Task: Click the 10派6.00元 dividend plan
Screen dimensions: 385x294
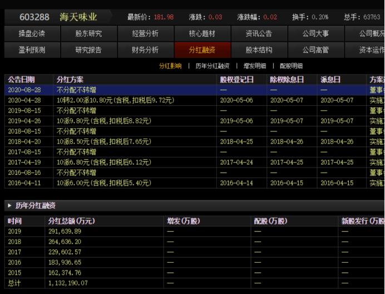Action: click(104, 183)
